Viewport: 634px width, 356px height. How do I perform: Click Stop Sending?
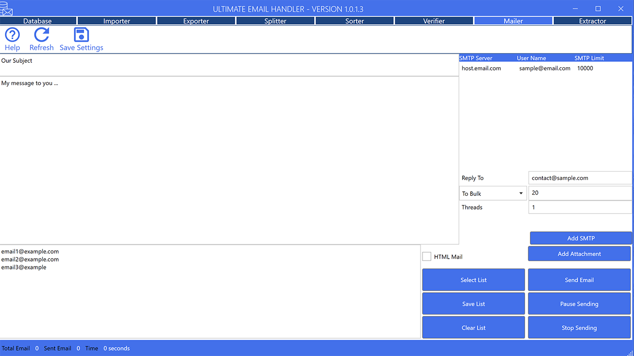(579, 327)
